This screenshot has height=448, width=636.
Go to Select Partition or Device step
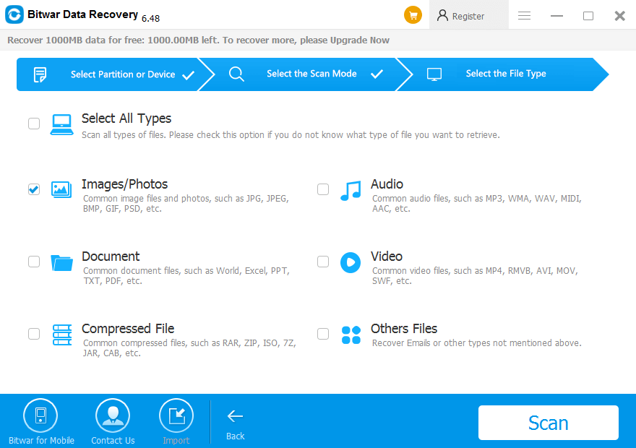point(108,74)
